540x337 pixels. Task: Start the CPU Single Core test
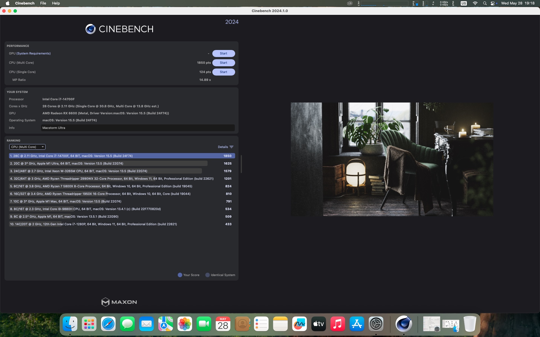tap(223, 72)
